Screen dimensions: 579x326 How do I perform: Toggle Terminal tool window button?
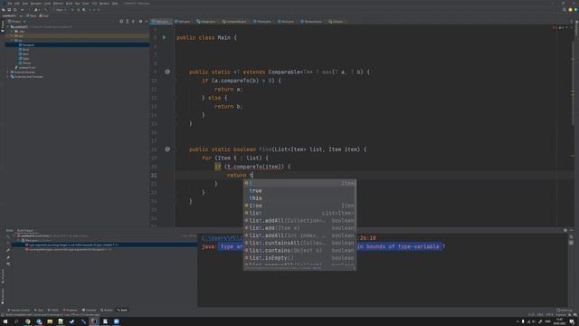(89, 310)
